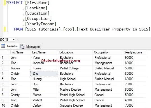Collapse the SELECT statement outline box
Viewport: 151px width, 108px height.
coord(7,3)
